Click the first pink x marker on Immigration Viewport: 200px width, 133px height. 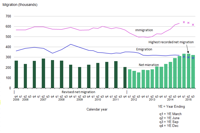click(184, 22)
